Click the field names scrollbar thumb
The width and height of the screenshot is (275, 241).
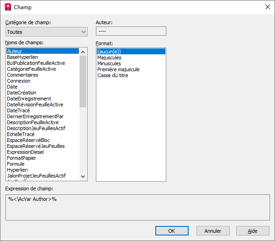(83, 81)
